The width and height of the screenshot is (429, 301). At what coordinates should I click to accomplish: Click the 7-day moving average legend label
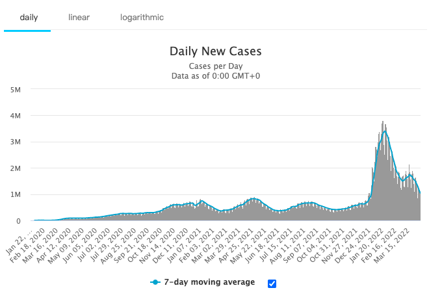208,283
